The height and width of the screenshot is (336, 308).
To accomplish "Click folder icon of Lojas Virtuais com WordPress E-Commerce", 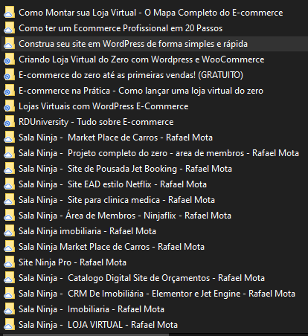I will coord(9,106).
